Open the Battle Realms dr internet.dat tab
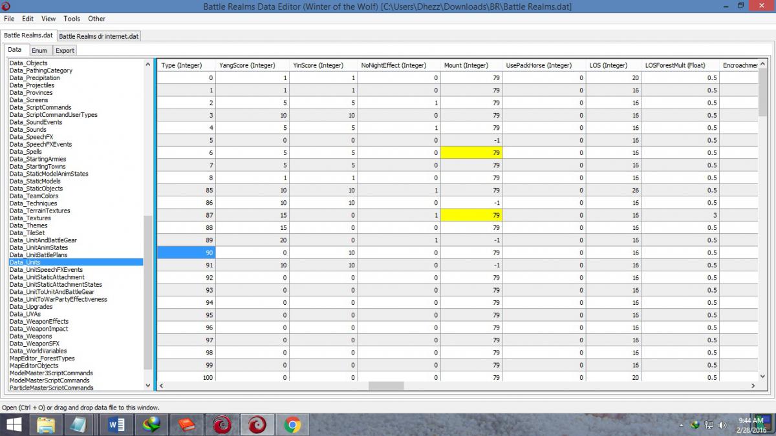776x436 pixels. [x=99, y=36]
